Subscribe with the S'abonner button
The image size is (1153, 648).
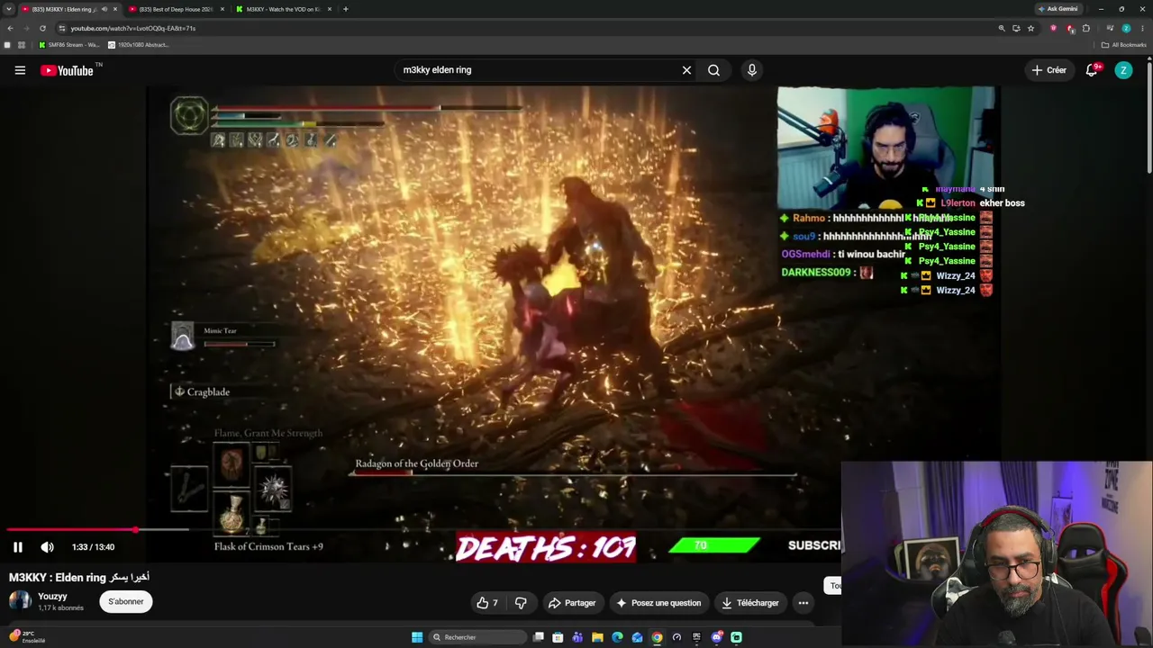pos(126,601)
